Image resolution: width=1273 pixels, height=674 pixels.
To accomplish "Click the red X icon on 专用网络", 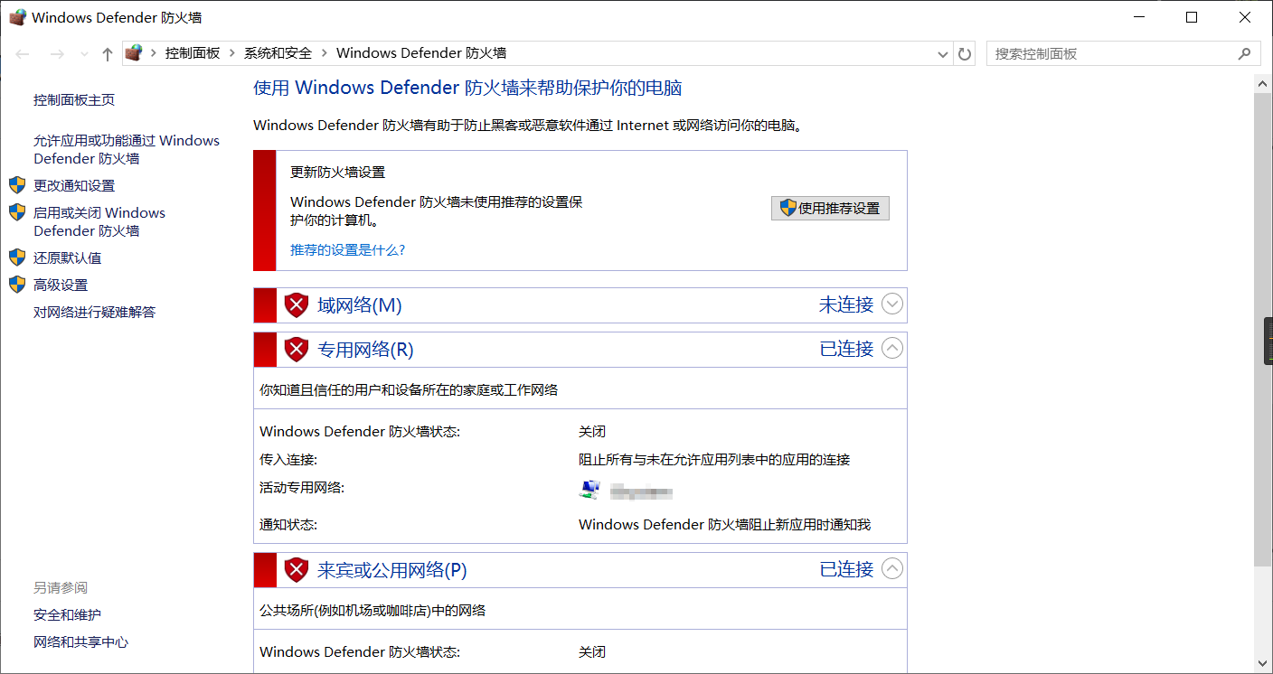I will [x=296, y=349].
